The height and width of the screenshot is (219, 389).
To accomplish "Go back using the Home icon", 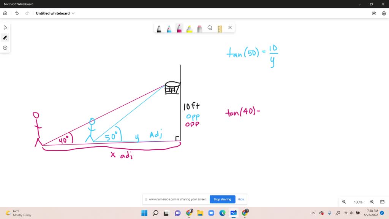I will 5,13.
